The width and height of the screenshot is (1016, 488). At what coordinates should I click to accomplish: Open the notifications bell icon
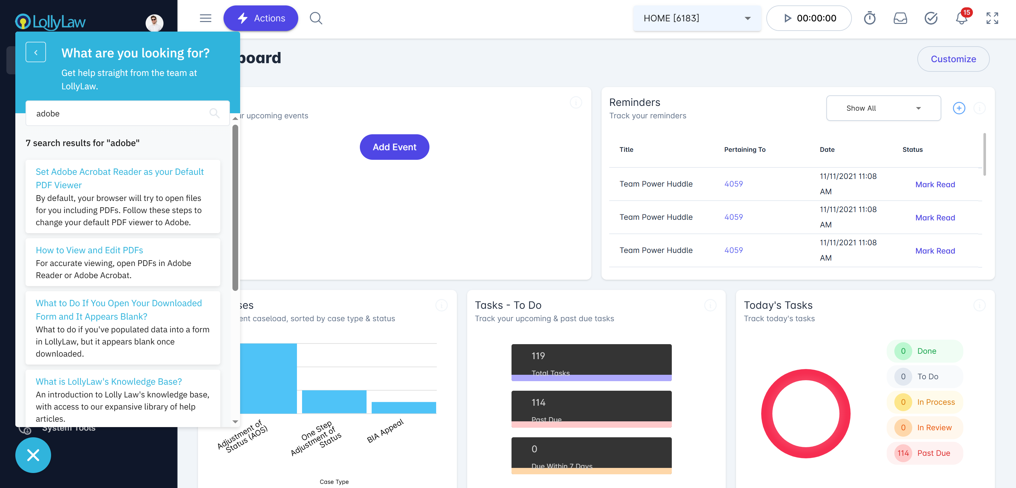coord(962,18)
